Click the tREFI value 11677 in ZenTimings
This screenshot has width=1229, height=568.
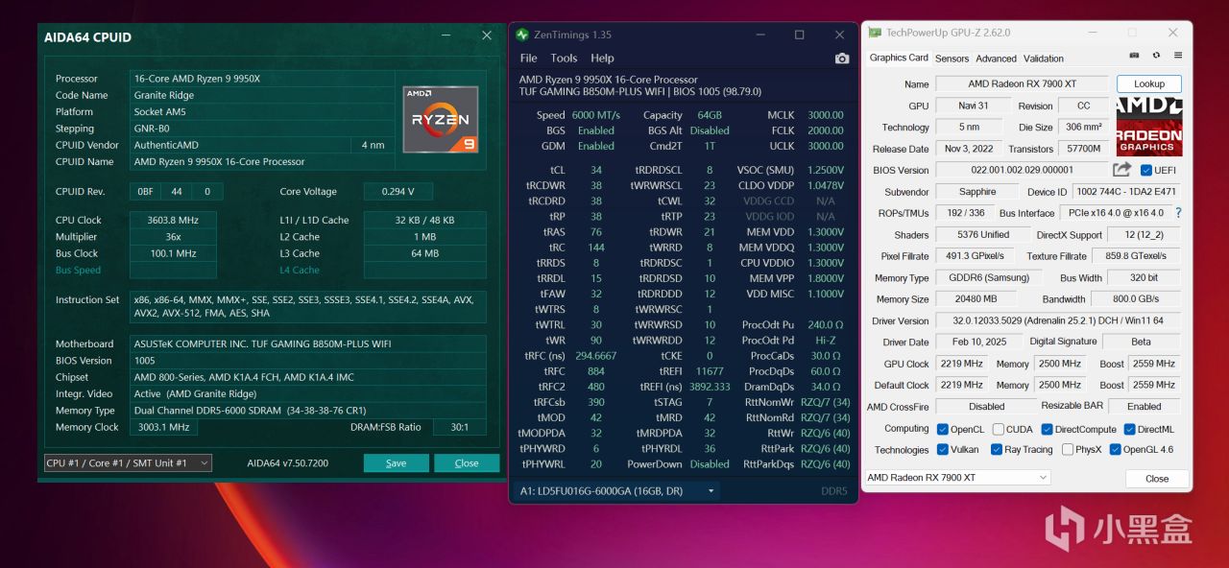(x=710, y=370)
